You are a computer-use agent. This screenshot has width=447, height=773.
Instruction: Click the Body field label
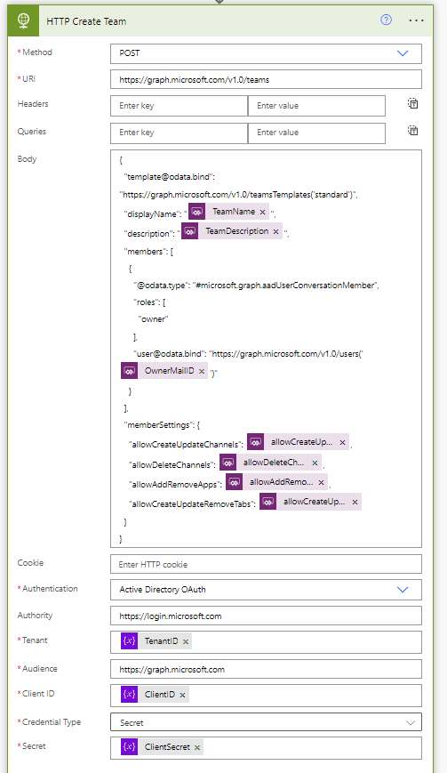pos(27,158)
